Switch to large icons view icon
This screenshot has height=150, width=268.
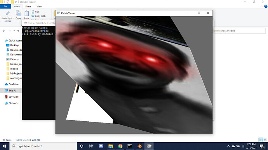click(x=265, y=140)
